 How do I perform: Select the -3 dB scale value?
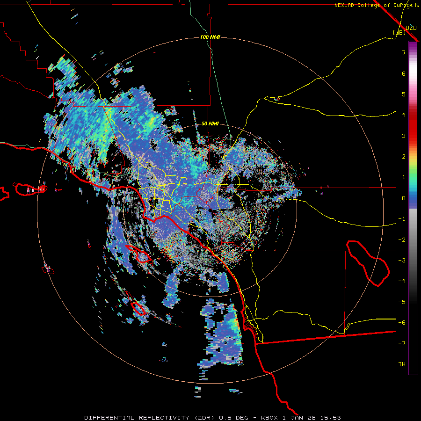[402, 261]
